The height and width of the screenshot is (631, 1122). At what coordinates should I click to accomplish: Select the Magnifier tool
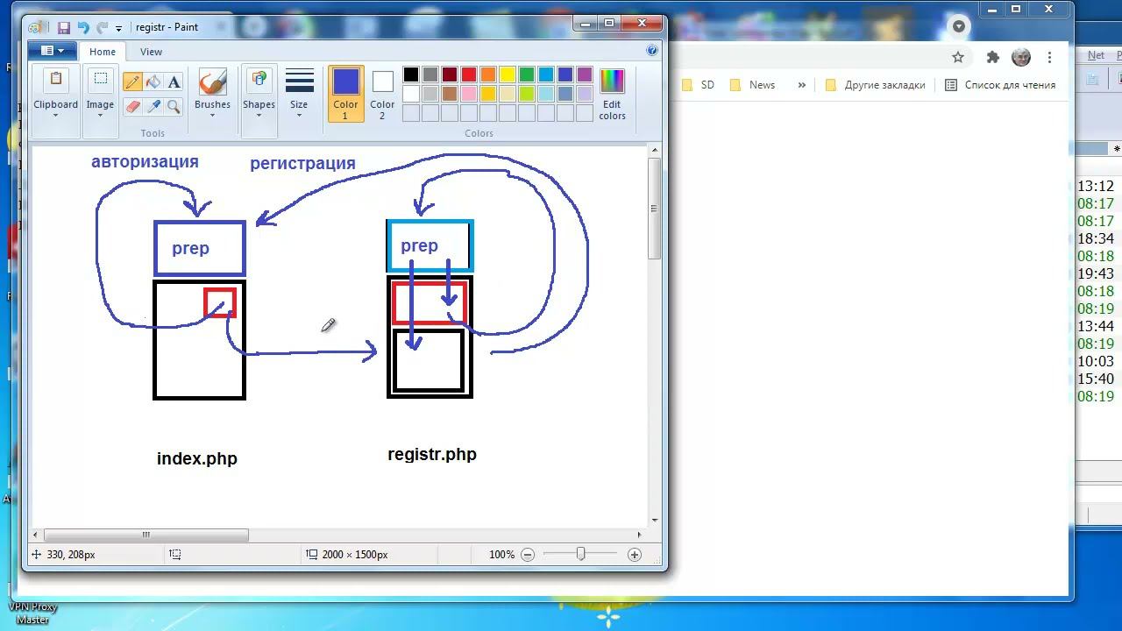(x=174, y=106)
